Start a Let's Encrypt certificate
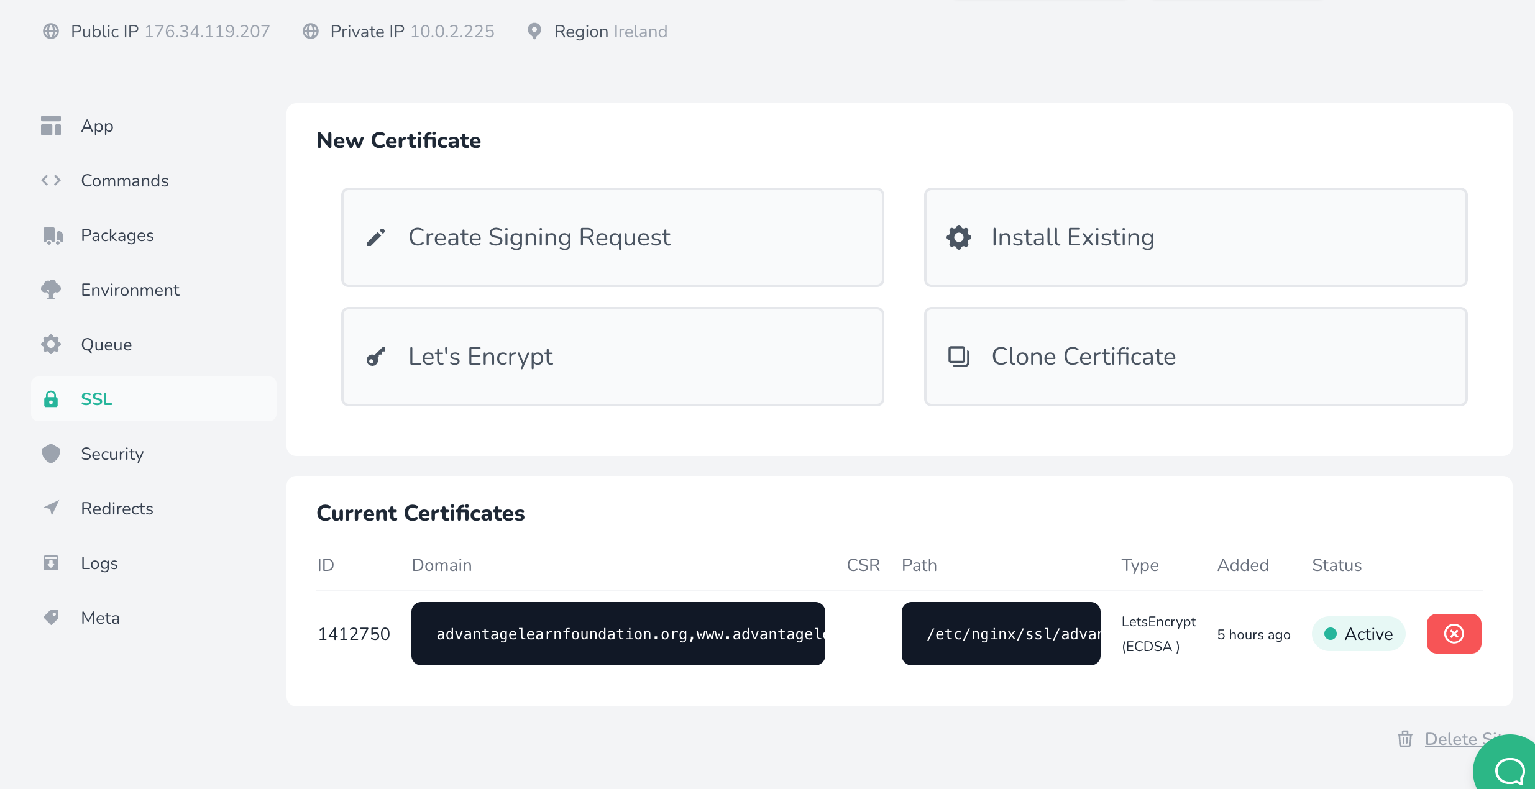The width and height of the screenshot is (1535, 789). click(612, 356)
